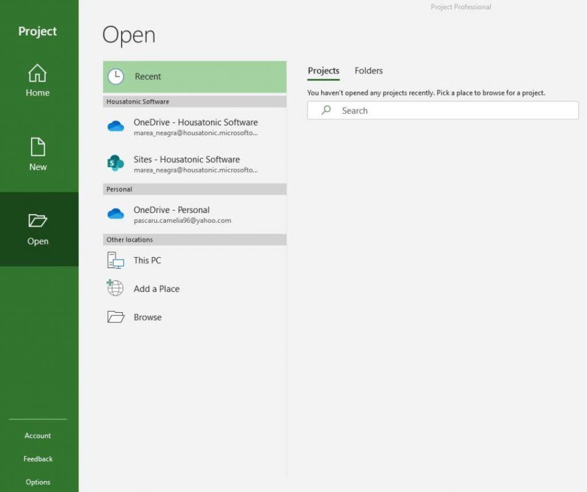
Task: Open the Account page
Action: pos(37,435)
